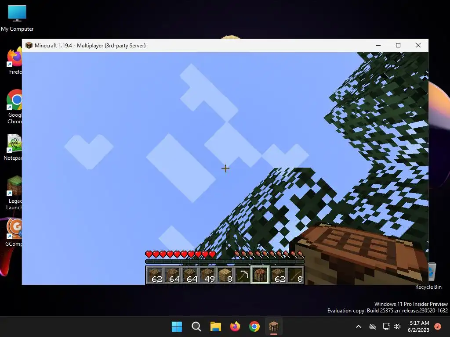Open the network tray icon
450x337 pixels.
[x=386, y=326]
